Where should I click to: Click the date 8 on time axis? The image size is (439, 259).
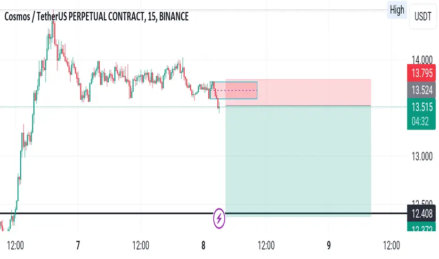point(203,245)
